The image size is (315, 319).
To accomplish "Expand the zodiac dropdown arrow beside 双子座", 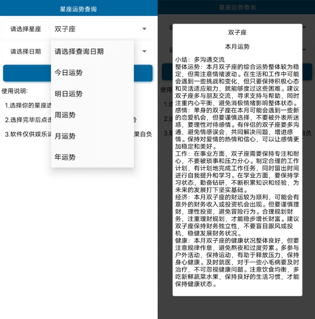I will [x=144, y=29].
